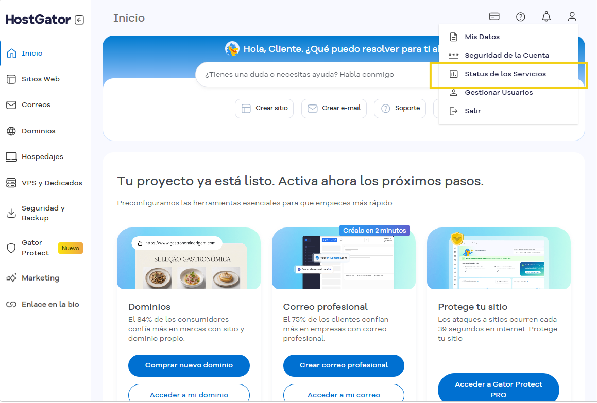The width and height of the screenshot is (597, 403).
Task: Click the Créalo en 2 minutos badge
Action: click(374, 231)
